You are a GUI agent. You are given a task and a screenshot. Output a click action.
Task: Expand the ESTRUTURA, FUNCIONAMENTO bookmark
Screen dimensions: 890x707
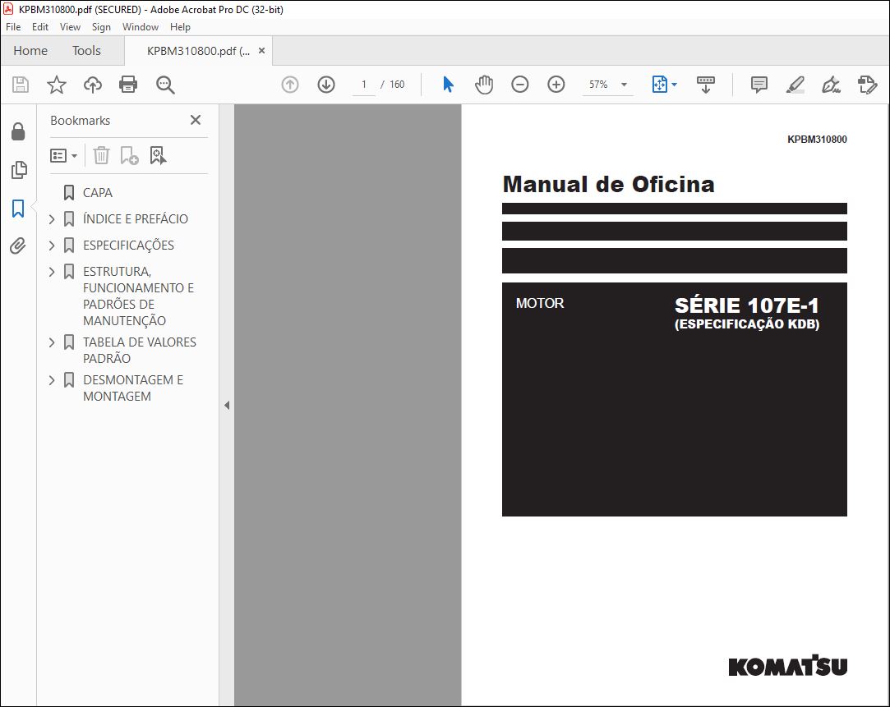tap(52, 272)
